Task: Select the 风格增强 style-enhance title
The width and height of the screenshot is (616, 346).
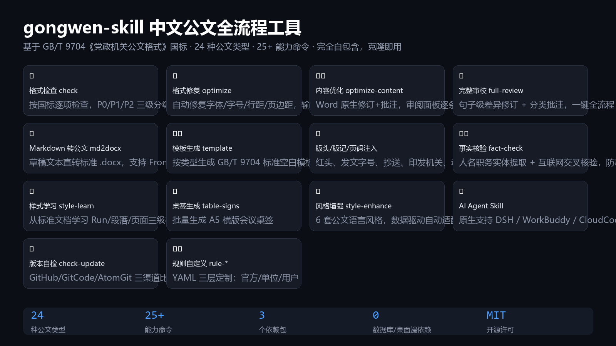Action: (x=353, y=206)
